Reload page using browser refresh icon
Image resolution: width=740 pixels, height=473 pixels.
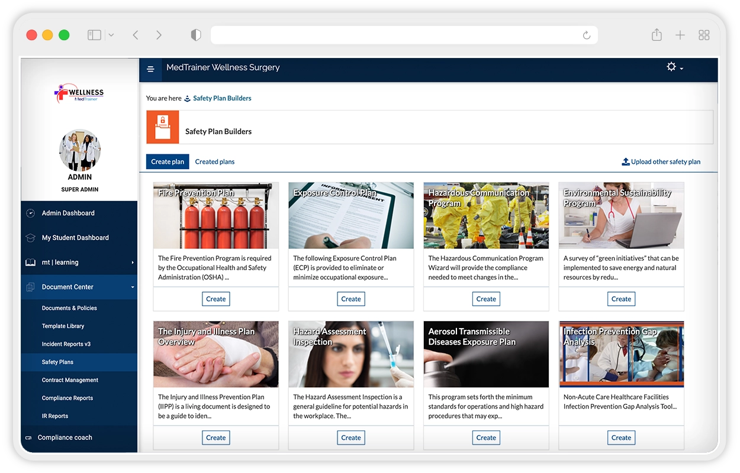click(587, 35)
